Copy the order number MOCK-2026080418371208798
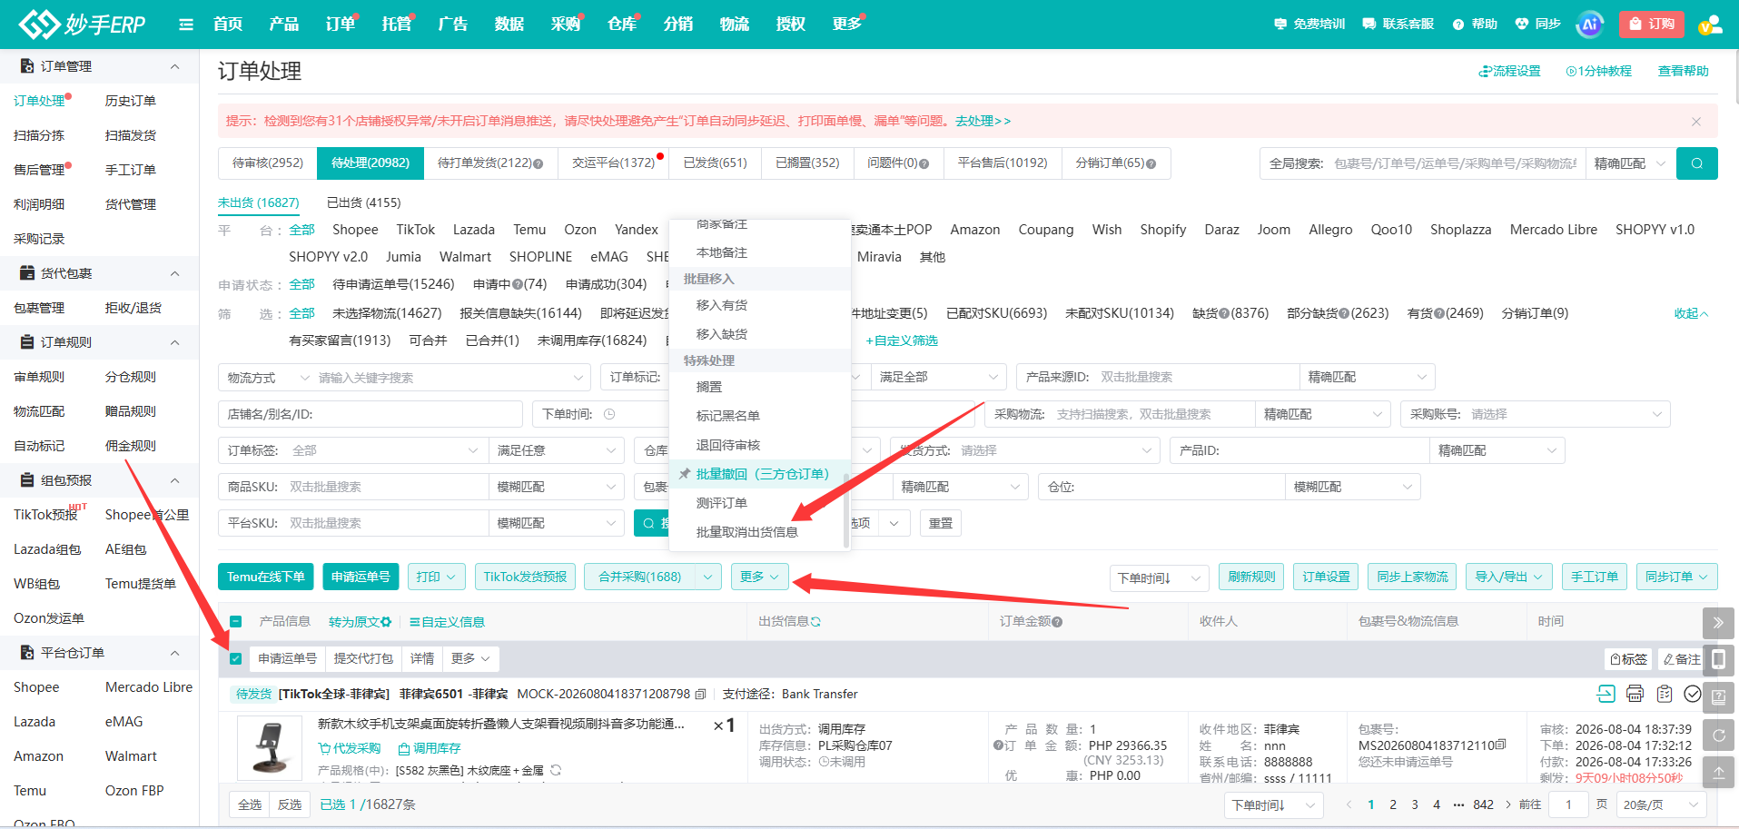 point(700,695)
